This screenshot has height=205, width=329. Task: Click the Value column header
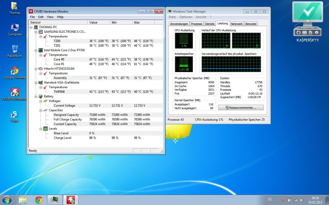click(99, 22)
